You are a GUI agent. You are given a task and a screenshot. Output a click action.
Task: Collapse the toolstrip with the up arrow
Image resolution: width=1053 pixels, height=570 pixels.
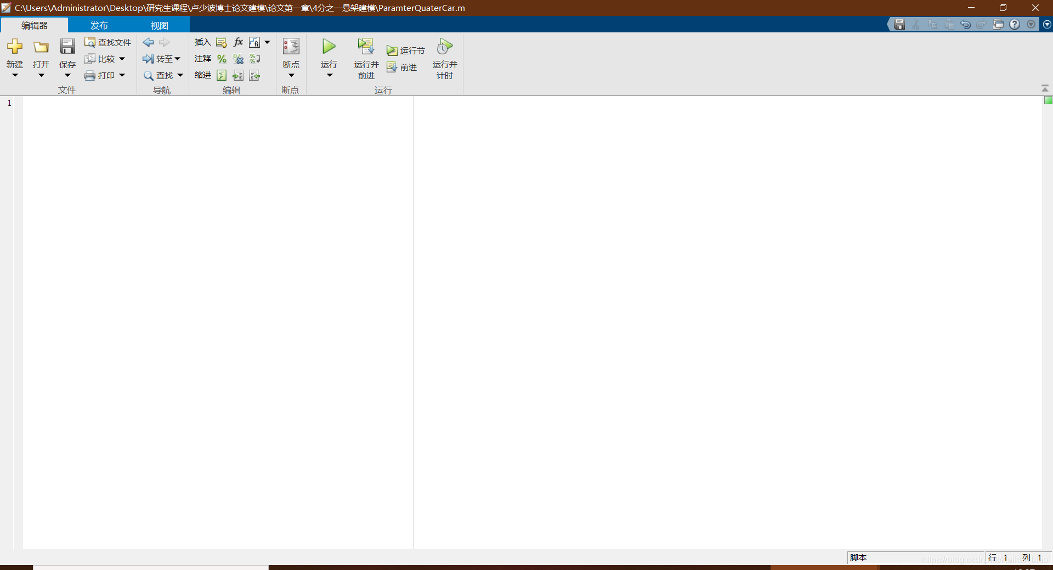1045,88
